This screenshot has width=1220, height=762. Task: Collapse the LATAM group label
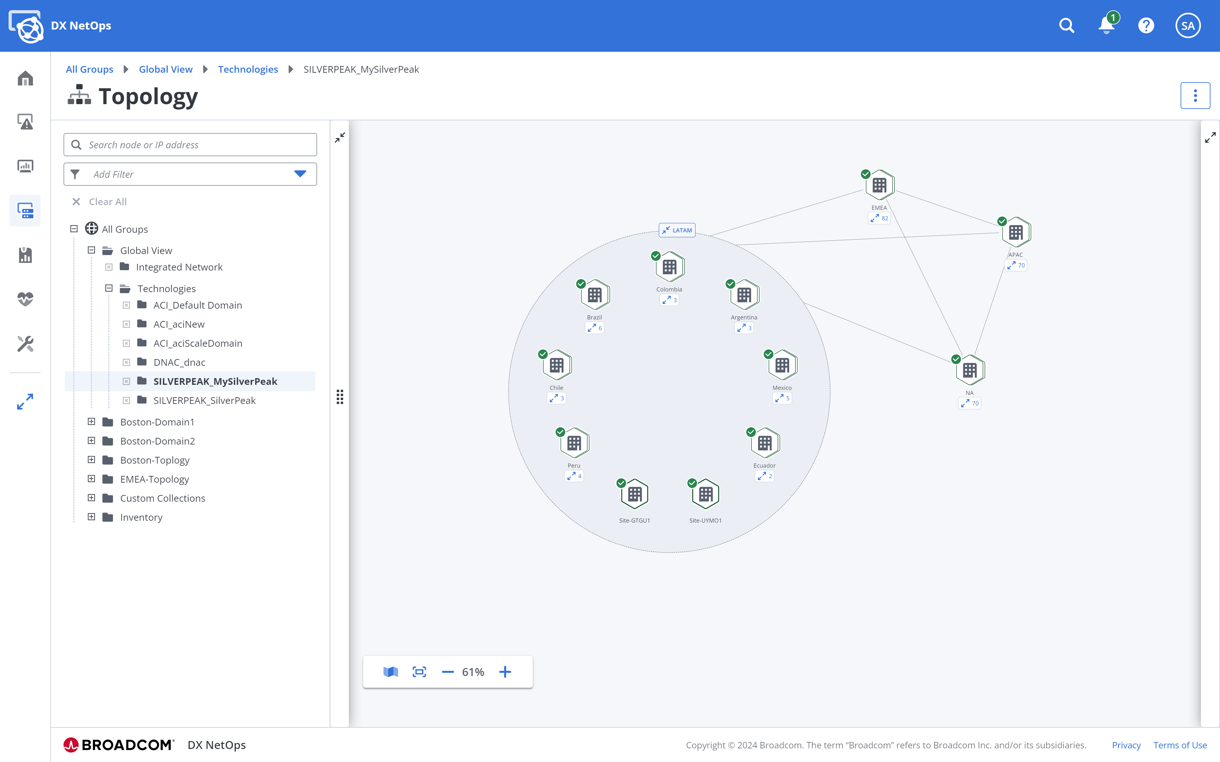coord(676,230)
